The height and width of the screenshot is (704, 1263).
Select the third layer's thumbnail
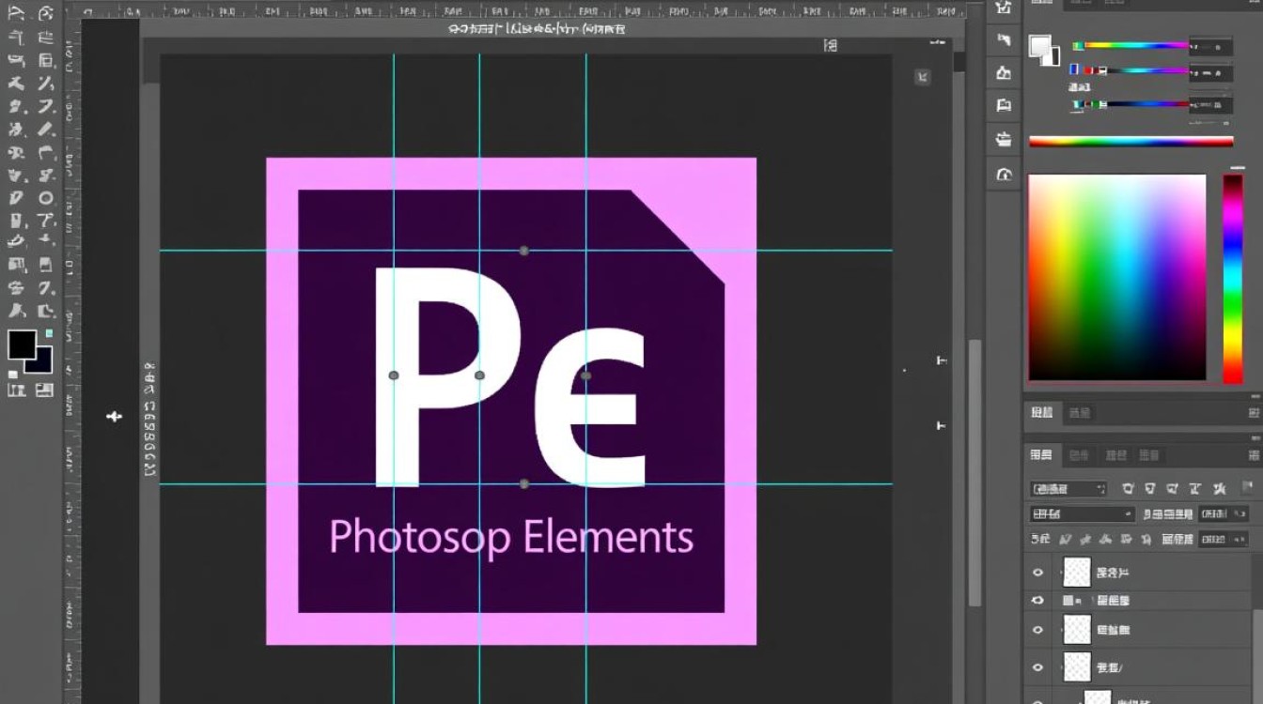tap(1077, 629)
